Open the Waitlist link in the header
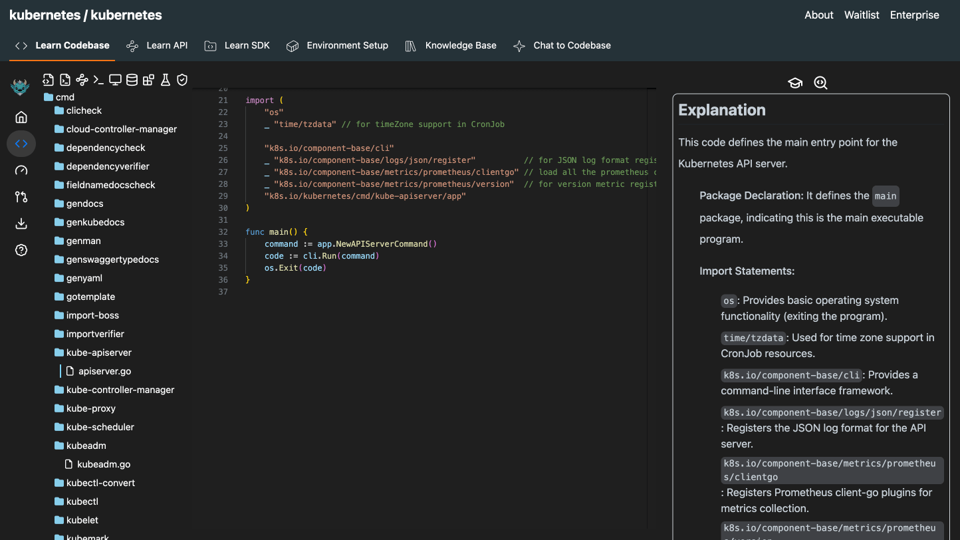 [x=862, y=15]
